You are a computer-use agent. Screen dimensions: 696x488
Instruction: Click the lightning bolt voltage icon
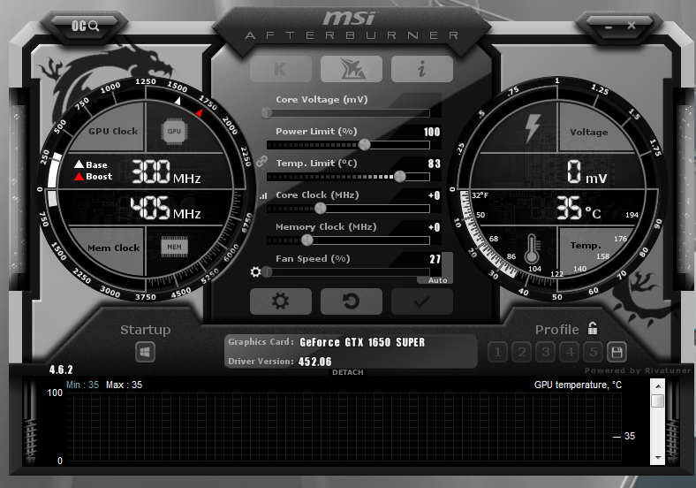(533, 128)
